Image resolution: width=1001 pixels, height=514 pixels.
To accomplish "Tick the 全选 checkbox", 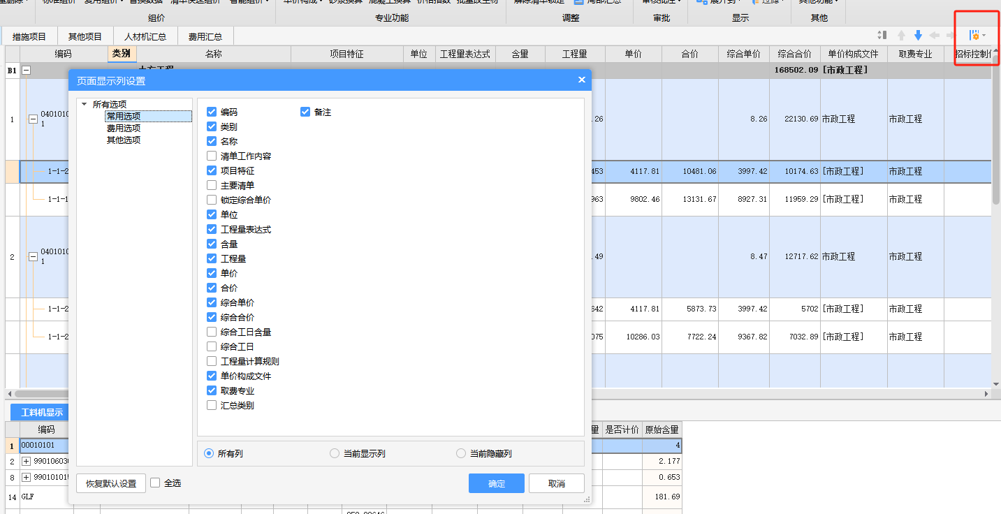I will [x=155, y=483].
